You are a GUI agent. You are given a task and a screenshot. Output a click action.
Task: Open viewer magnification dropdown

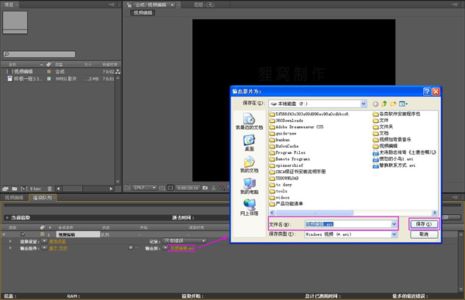tap(145, 188)
